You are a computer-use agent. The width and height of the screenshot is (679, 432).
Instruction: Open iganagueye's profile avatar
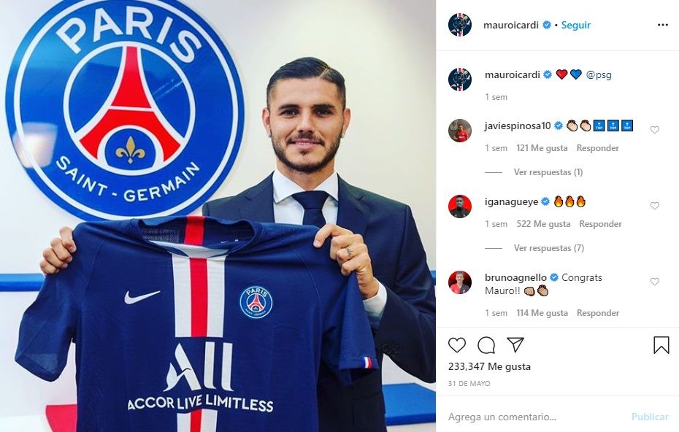[460, 206]
